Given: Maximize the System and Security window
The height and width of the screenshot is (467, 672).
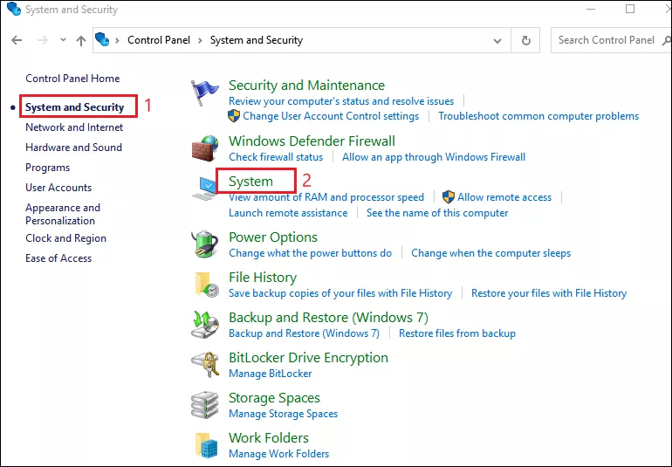Looking at the screenshot, I should [630, 9].
